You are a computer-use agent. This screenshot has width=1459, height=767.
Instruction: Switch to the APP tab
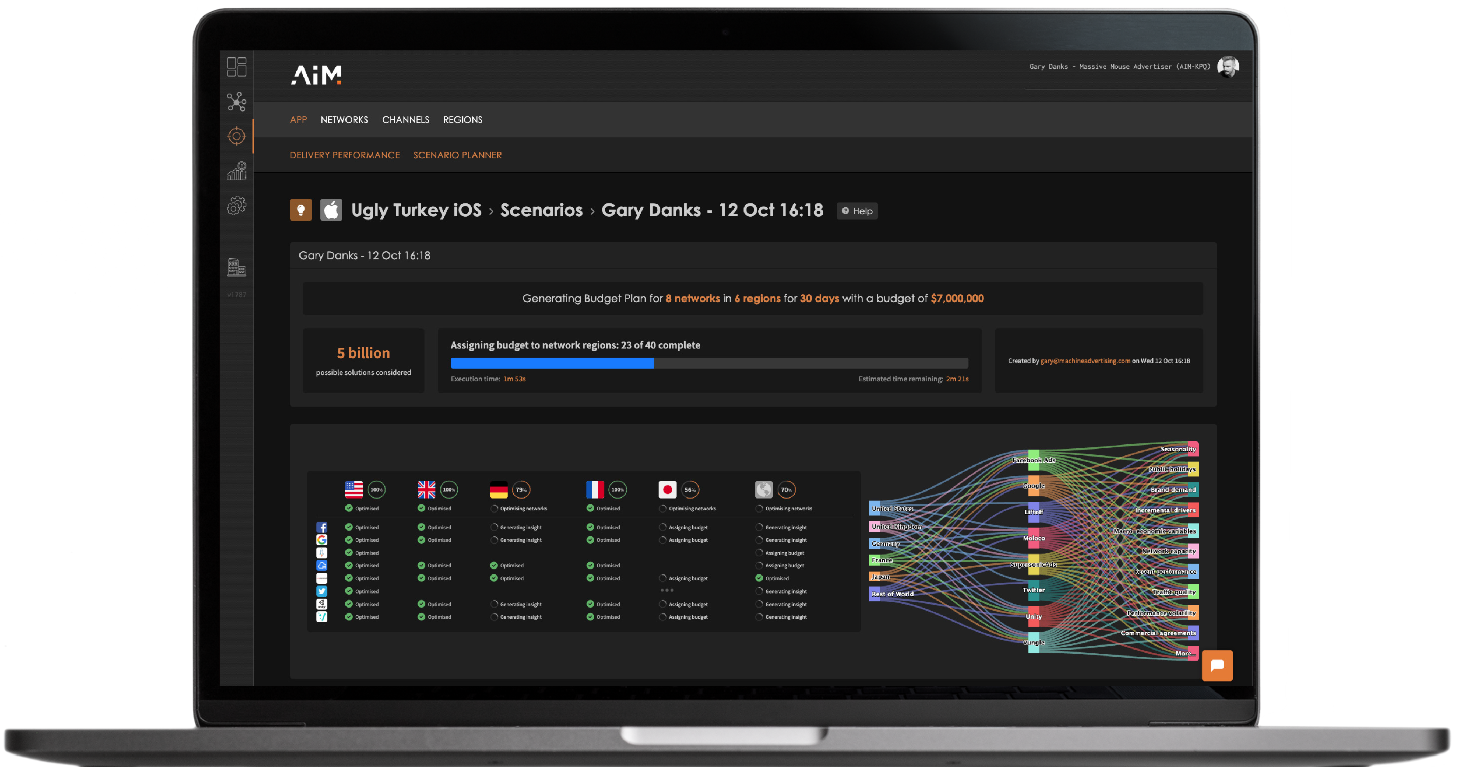click(298, 119)
